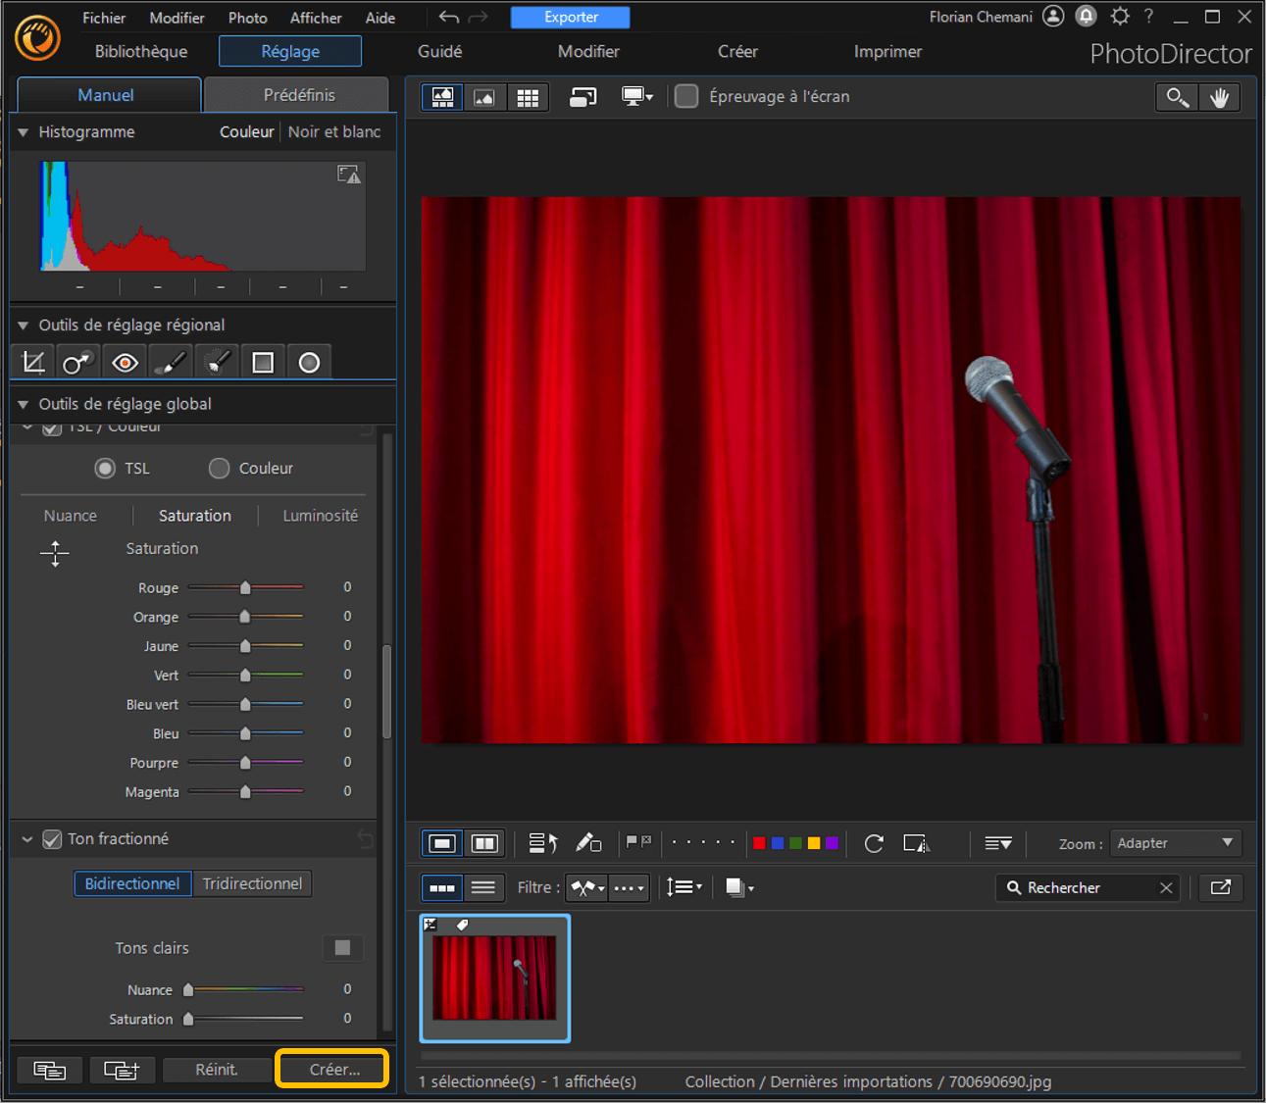Select the crop tool in regional adjustments
Viewport: 1266px width, 1103px height.
coord(33,363)
